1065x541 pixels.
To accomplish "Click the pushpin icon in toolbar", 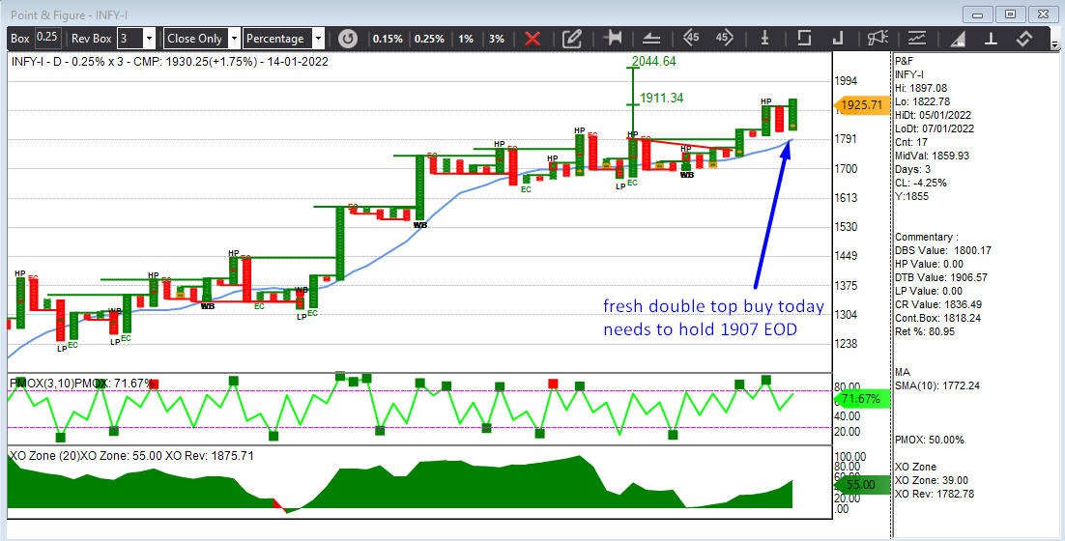I will (613, 38).
